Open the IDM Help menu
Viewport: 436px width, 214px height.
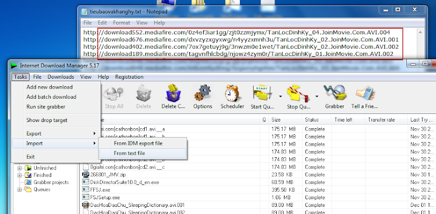(x=103, y=77)
